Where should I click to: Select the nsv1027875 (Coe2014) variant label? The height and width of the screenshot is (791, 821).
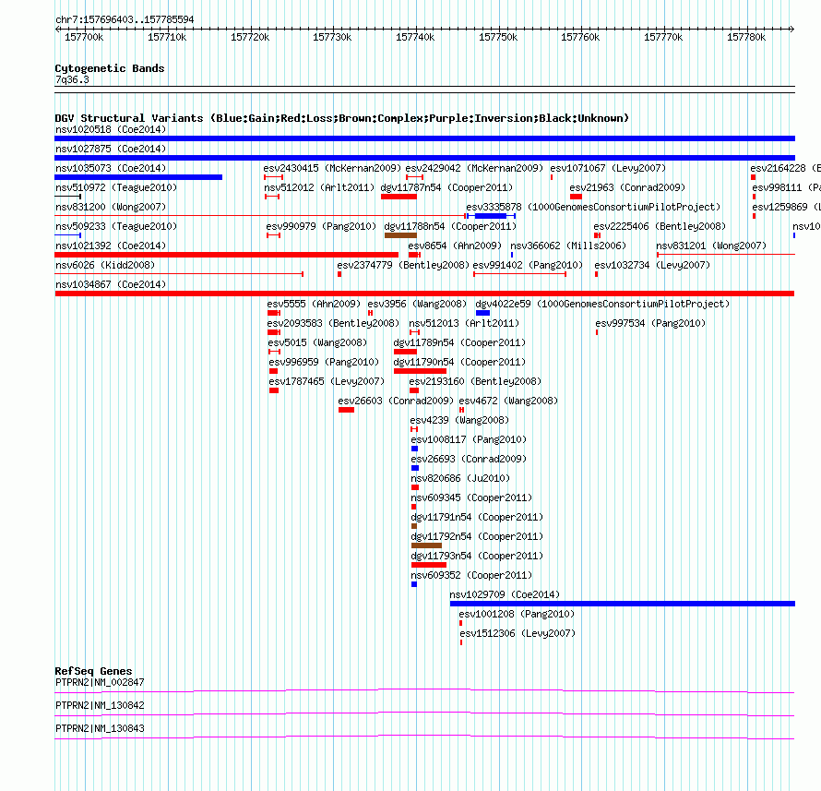[111, 149]
